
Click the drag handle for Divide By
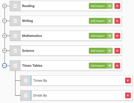(x=26, y=95)
